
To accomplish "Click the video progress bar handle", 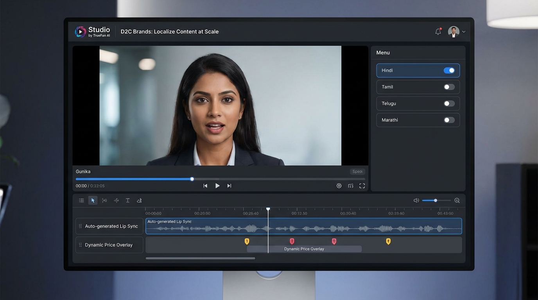I will pyautogui.click(x=192, y=179).
